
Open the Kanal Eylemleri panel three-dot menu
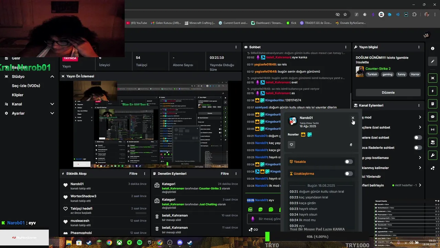coord(419,105)
